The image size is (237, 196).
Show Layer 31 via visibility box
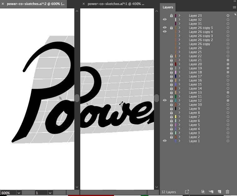point(165,24)
